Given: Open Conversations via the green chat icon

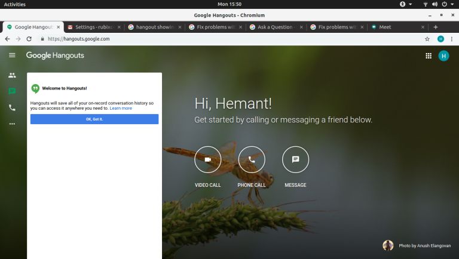Looking at the screenshot, I should point(12,91).
